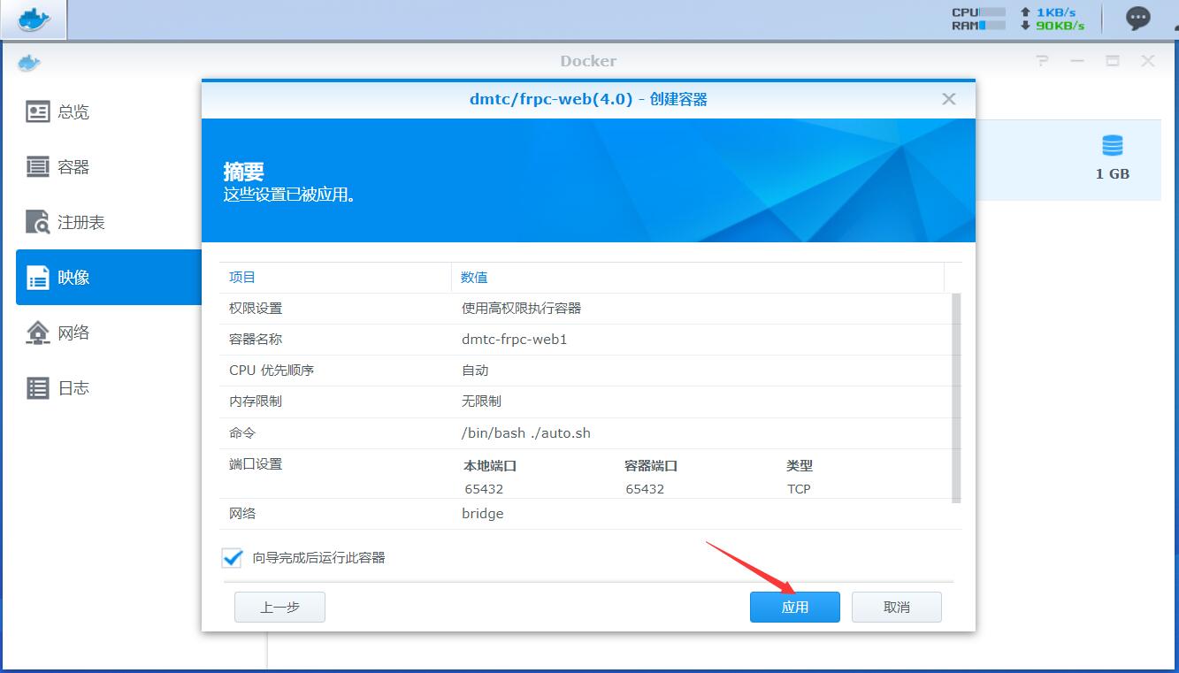1179x673 pixels.
Task: Click the Docker whale icon in the DSM taskbar
Action: pos(34,19)
